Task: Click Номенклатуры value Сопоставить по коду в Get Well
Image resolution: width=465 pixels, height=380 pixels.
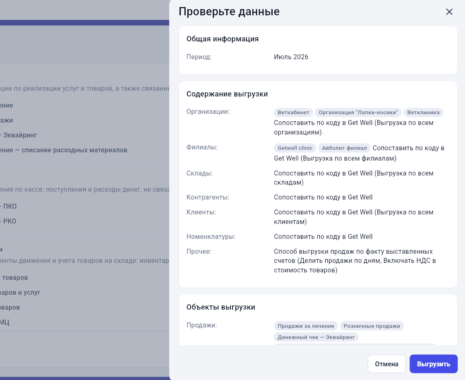Action: click(323, 236)
